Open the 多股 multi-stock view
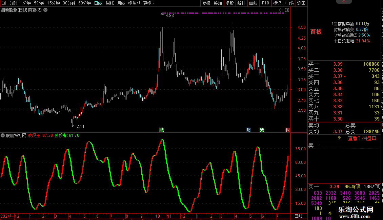383x220 pixels. coord(229,3)
